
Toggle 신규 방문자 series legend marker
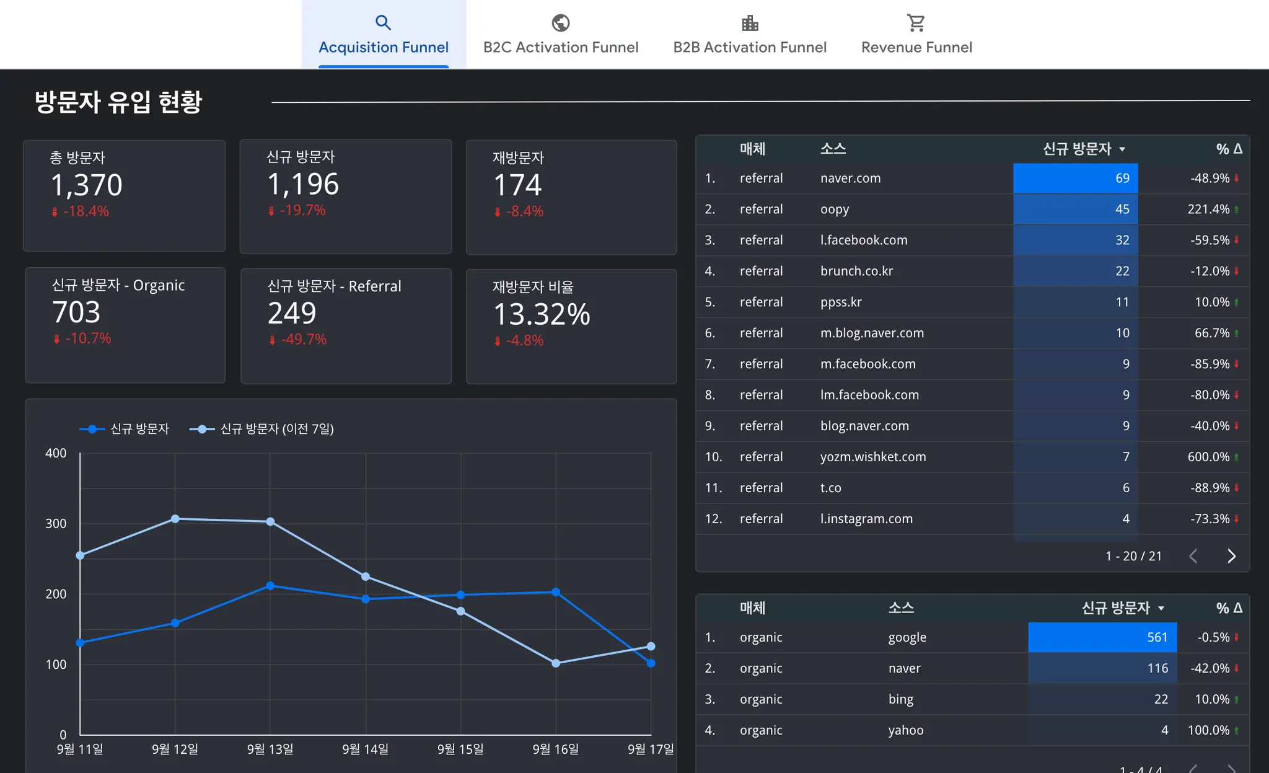92,429
